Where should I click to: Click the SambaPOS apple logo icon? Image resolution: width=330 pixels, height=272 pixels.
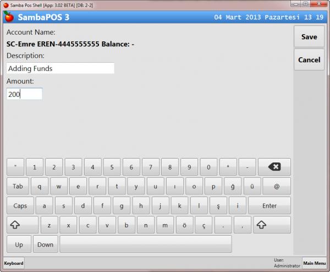(x=8, y=17)
